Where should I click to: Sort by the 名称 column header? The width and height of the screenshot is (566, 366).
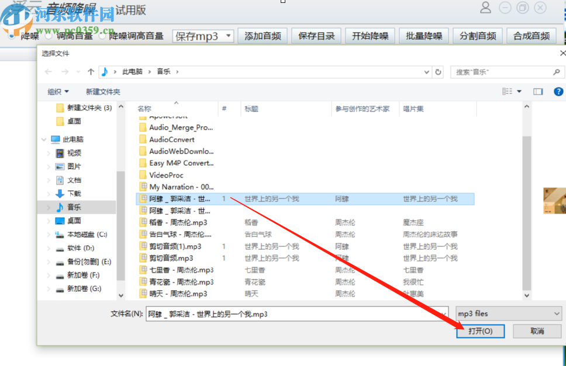(144, 109)
